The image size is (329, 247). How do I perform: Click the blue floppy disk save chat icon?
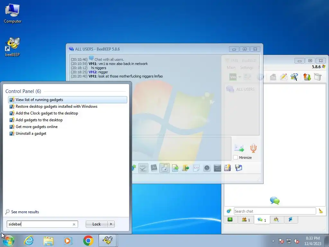click(239, 168)
